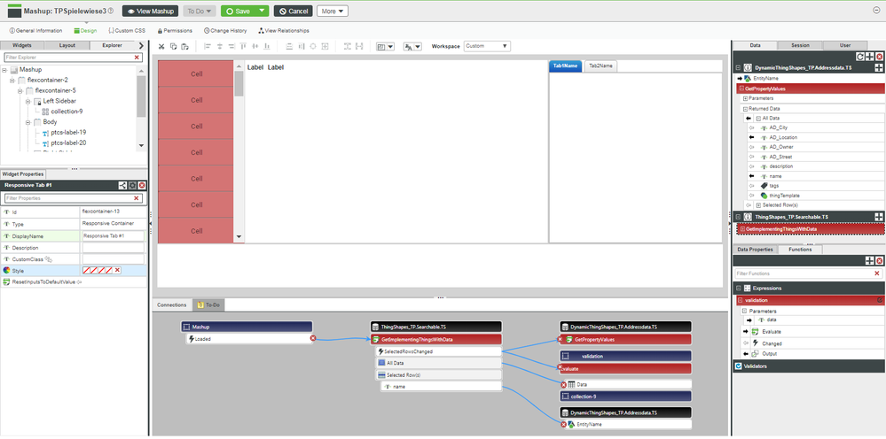Click the Style color wheel property icon
Image resolution: width=886 pixels, height=439 pixels.
click(6, 271)
